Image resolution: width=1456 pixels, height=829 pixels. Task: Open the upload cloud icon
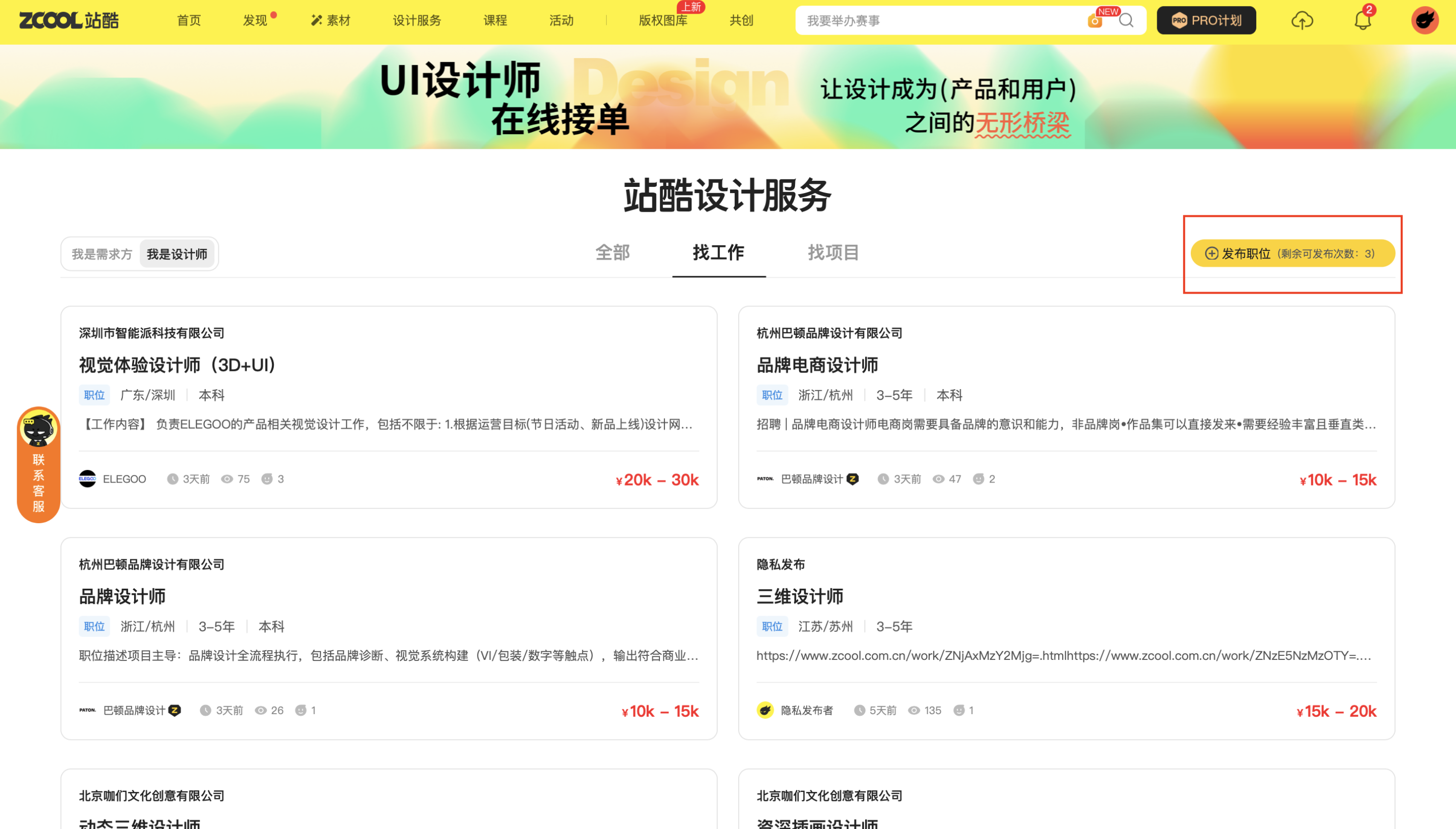(x=1302, y=20)
